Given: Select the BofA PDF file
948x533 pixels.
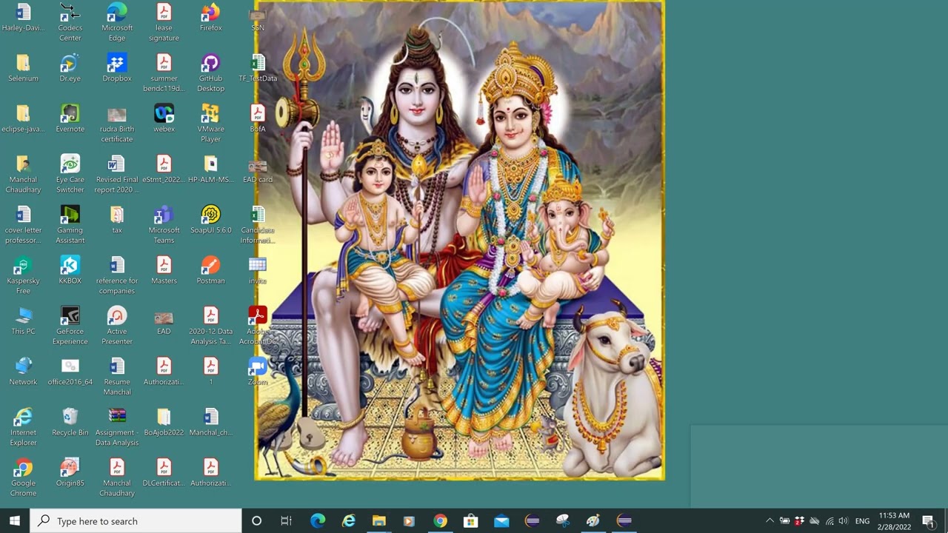Looking at the screenshot, I should tap(258, 118).
